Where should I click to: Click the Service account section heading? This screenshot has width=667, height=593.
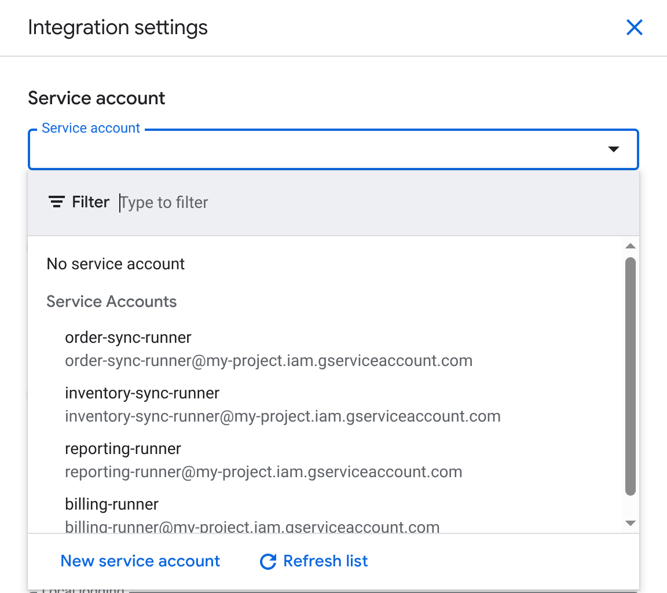coord(97,98)
